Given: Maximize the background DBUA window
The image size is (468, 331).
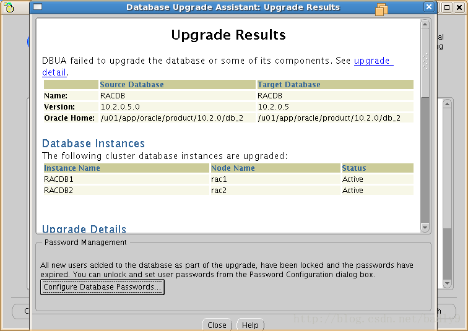Looking at the screenshot, I should point(447,7).
